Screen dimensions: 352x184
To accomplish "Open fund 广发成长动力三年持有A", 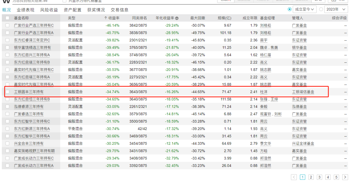I will point(34,166).
